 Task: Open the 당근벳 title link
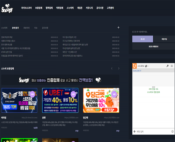[85, 118]
